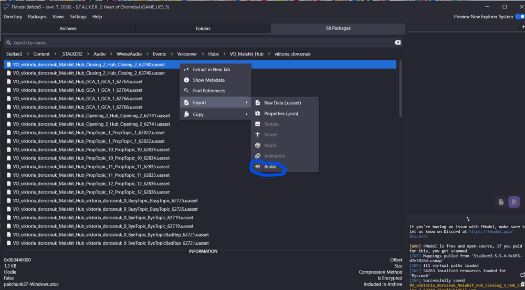Go to Voiceover in the breadcrumb
This screenshot has height=290, width=525.
187,54
